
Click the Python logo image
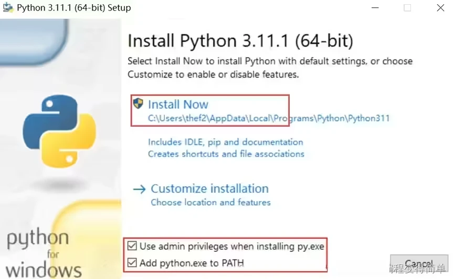coord(59,131)
